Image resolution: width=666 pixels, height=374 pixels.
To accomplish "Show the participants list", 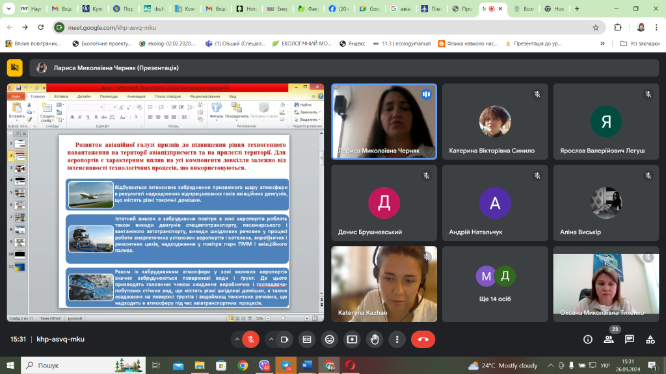I will pyautogui.click(x=609, y=339).
